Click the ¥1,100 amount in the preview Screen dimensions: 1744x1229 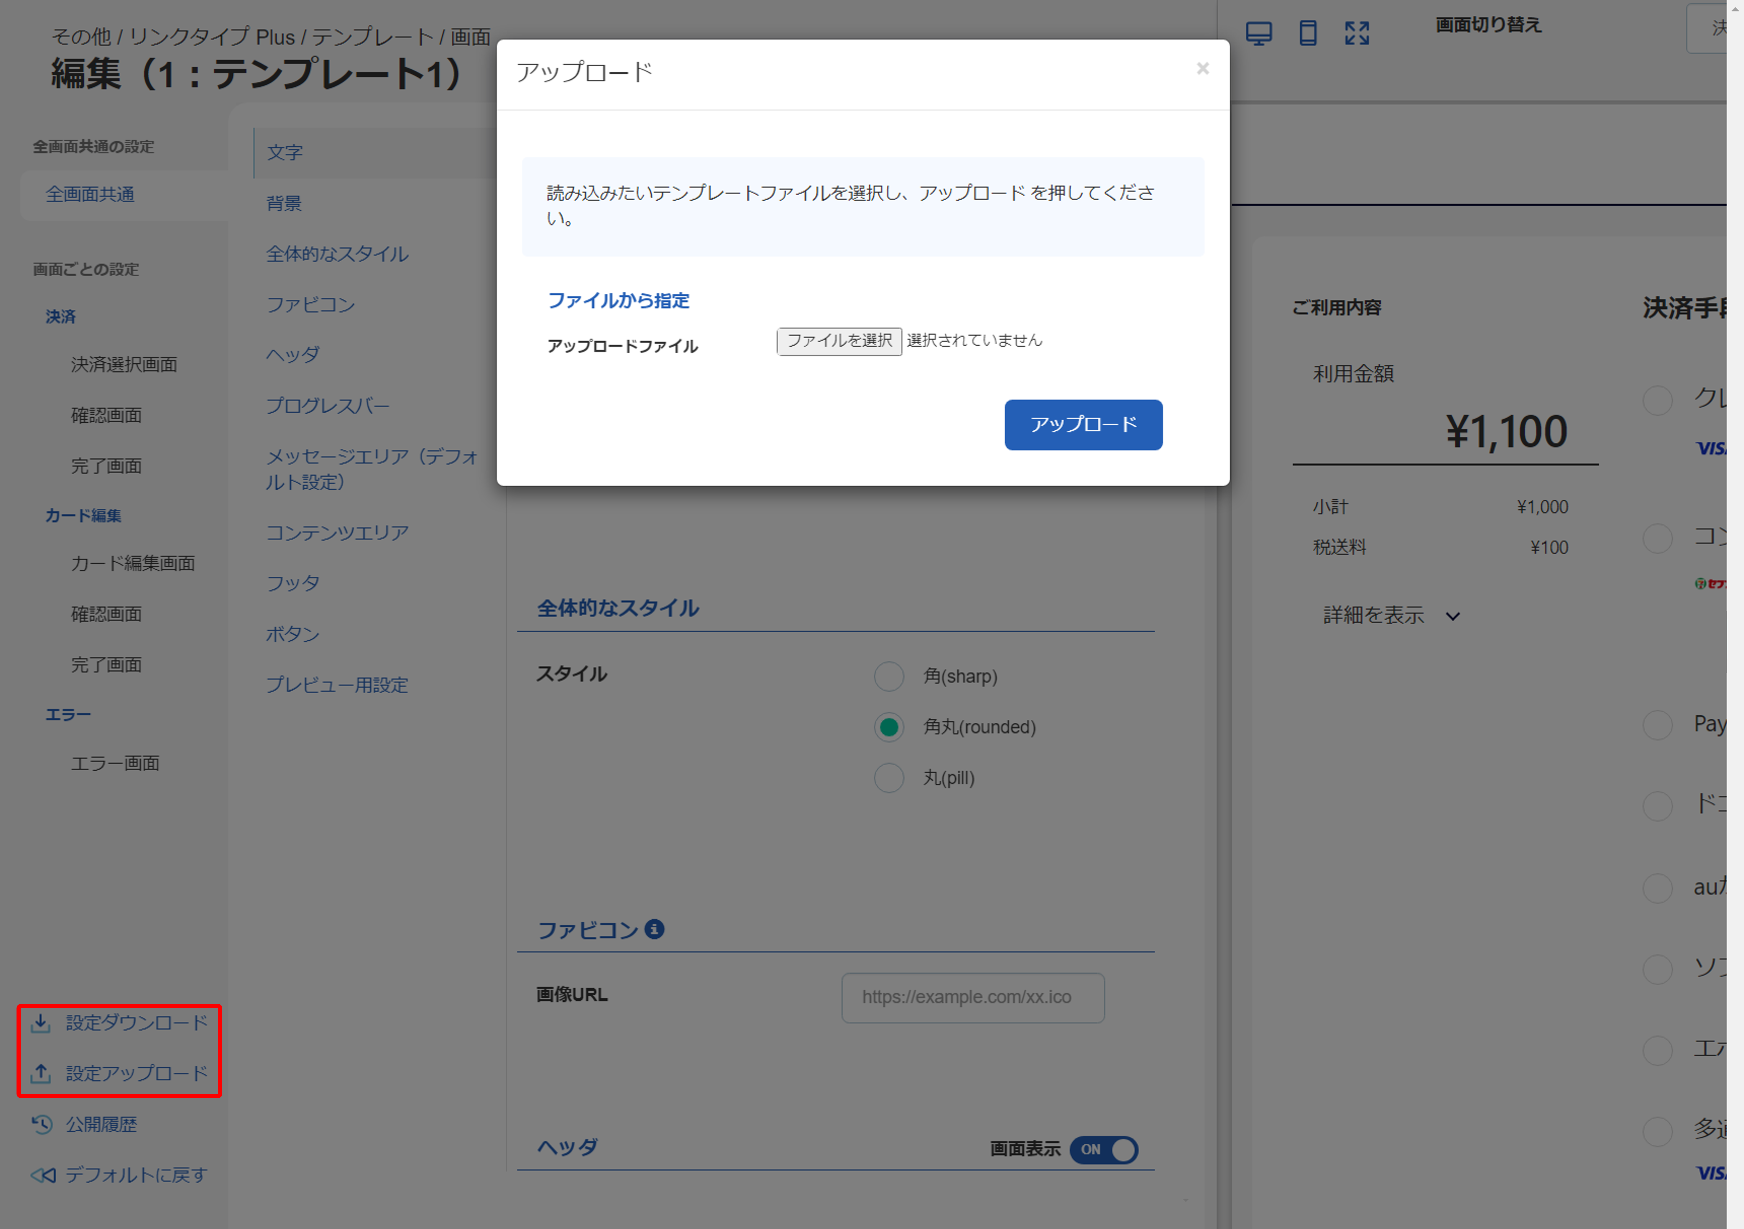click(x=1506, y=432)
